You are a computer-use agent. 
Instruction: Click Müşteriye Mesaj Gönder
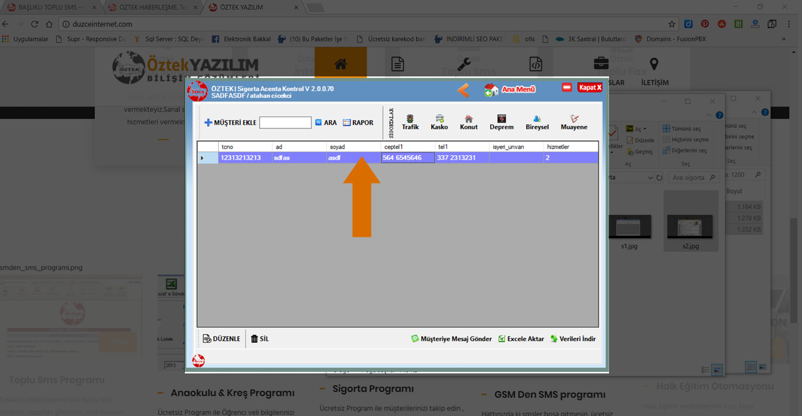451,339
